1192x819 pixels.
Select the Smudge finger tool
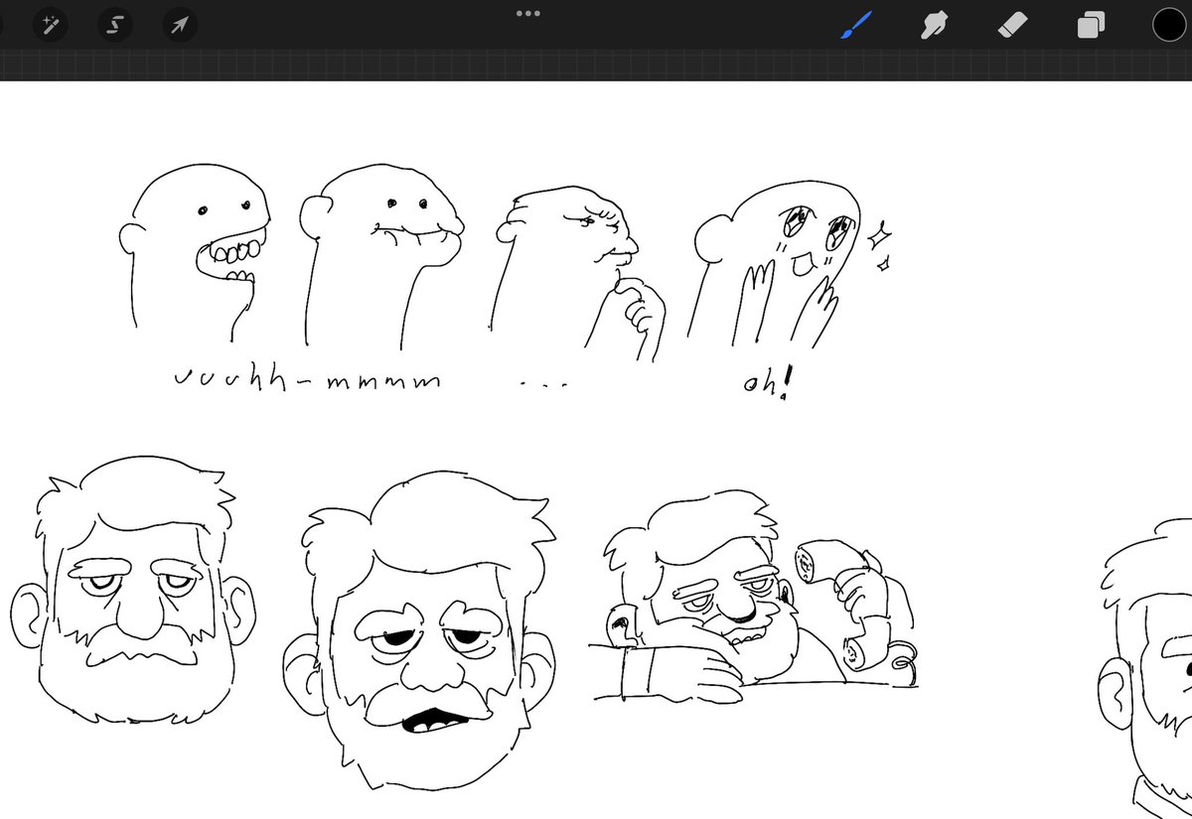tap(933, 25)
